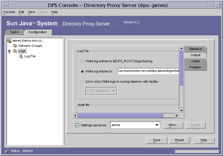This screenshot has width=223, height=156.
Task: Open the Detail side tab
Action: 195,61
